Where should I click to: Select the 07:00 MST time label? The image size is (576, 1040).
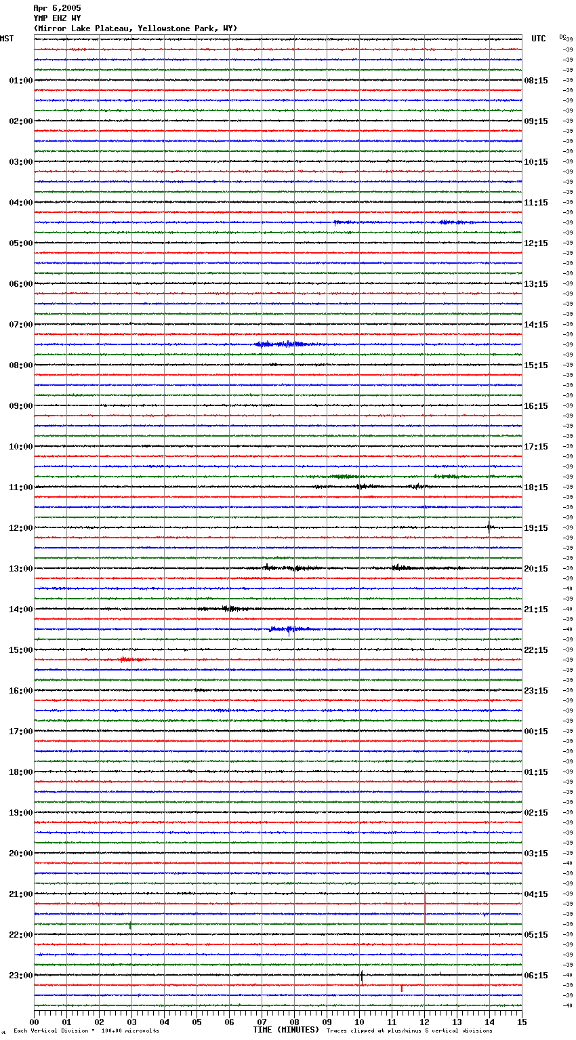coord(21,325)
